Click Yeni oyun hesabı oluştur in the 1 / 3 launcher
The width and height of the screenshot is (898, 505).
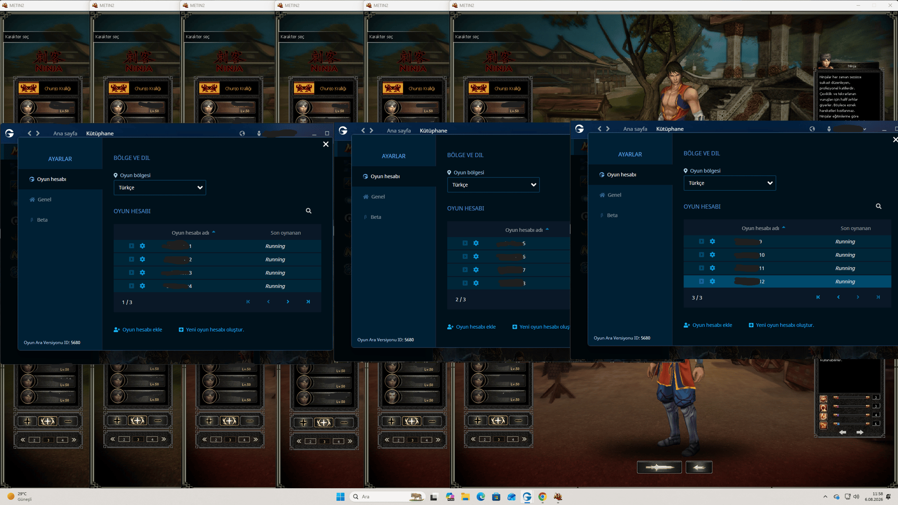[x=211, y=330]
